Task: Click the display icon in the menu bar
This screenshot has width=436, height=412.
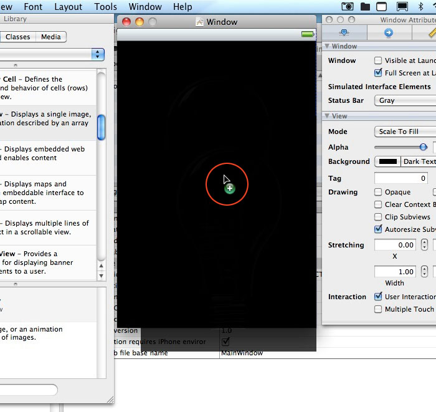Action: click(402, 6)
